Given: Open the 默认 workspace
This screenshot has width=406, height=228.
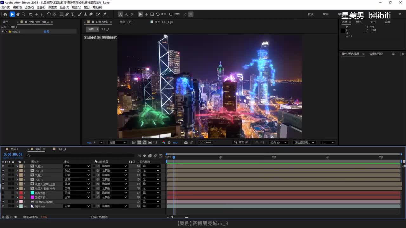Looking at the screenshot, I should [x=311, y=14].
